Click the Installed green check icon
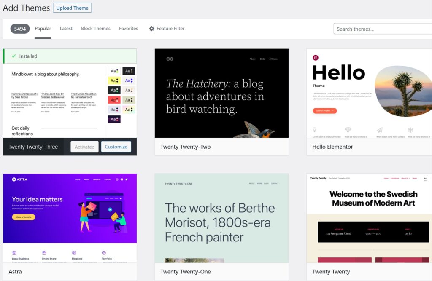The width and height of the screenshot is (432, 281). [14, 56]
